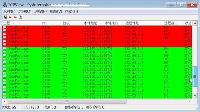Screen dimensions: 200x112
Task: Click remote address in row with port 51745
Action: click(x=134, y=70)
